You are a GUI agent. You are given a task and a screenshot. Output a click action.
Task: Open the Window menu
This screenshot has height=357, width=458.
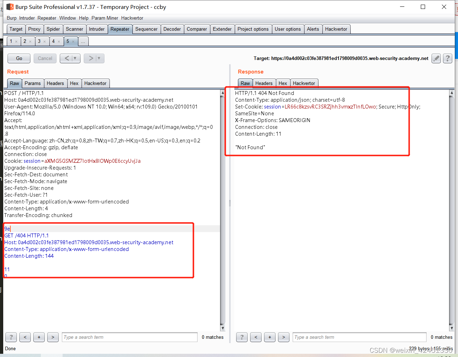(68, 18)
